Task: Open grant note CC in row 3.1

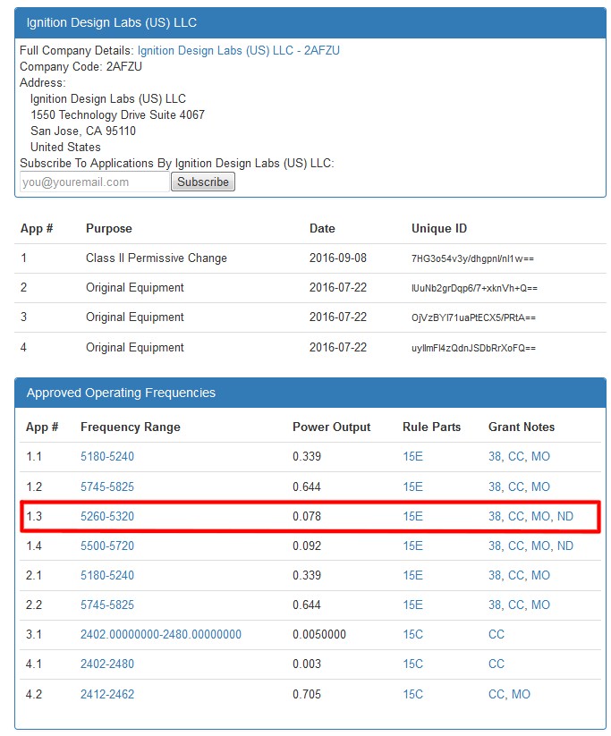Action: 496,635
